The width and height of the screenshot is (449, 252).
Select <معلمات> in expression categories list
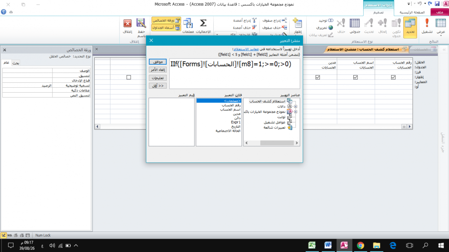tap(219, 101)
